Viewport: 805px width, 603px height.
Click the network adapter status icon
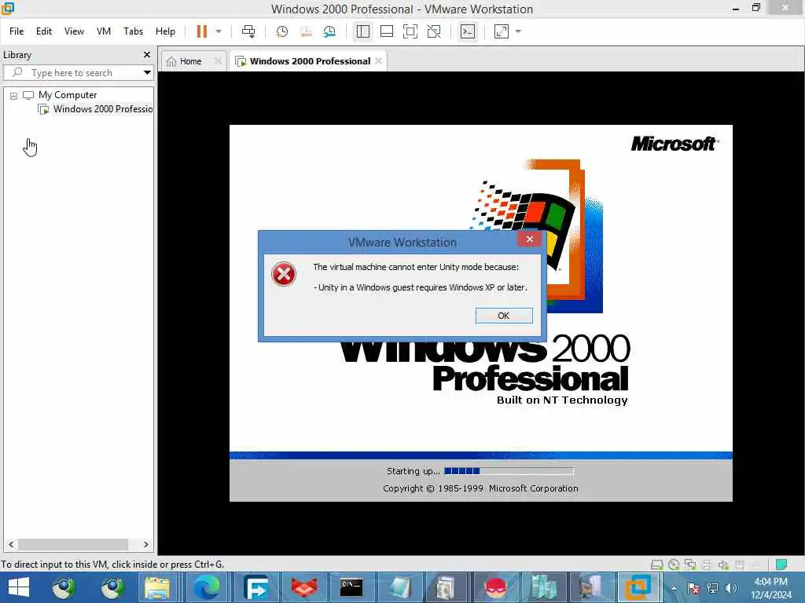click(x=690, y=565)
